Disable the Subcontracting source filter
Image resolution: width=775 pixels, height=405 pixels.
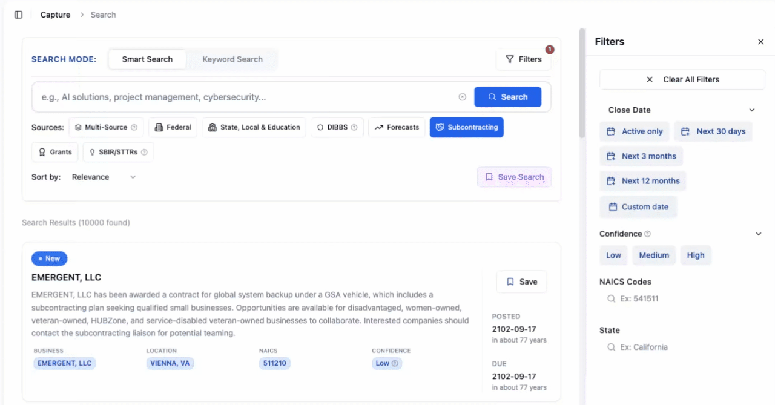pyautogui.click(x=466, y=127)
